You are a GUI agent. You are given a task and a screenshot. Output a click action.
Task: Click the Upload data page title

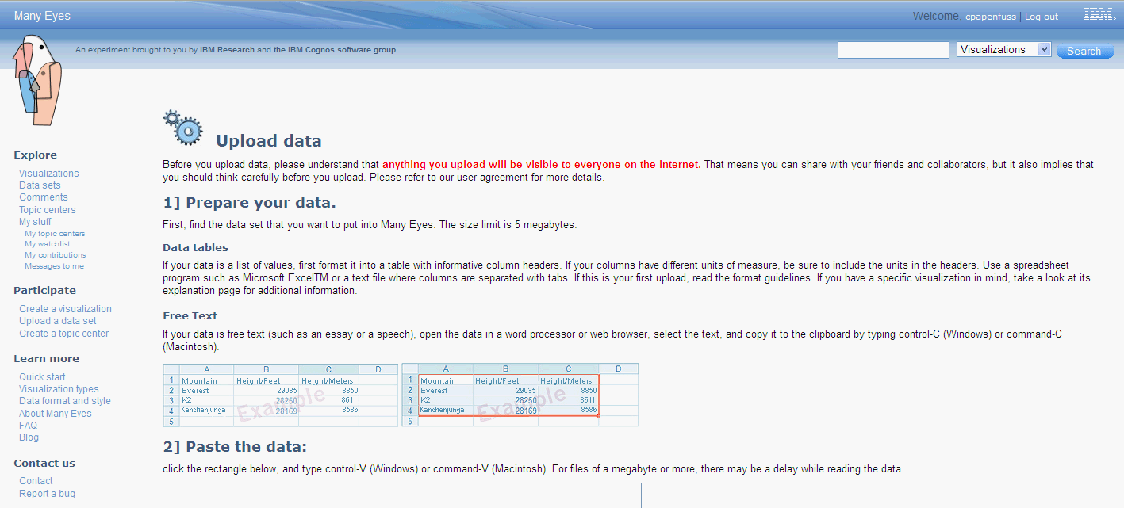point(269,141)
